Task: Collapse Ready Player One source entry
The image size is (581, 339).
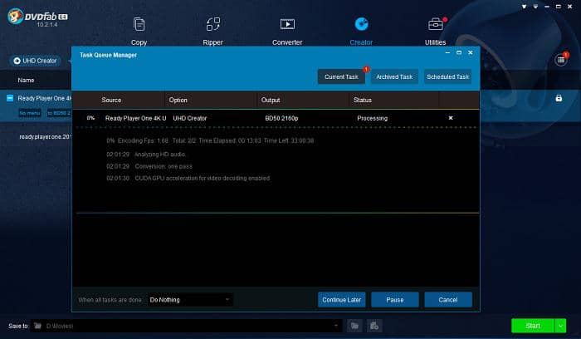Action: [x=10, y=98]
